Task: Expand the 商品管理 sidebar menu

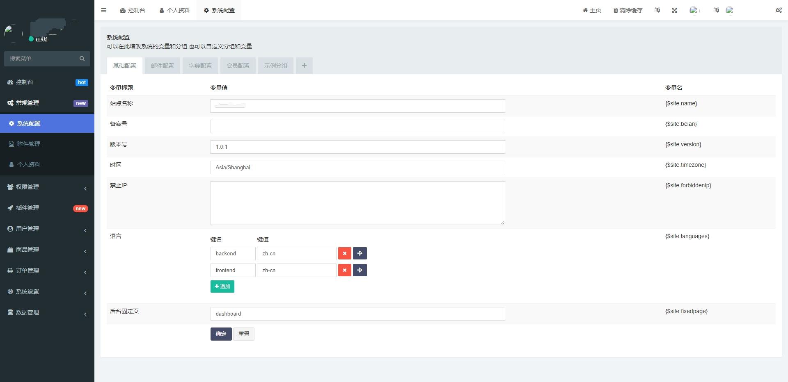Action: click(47, 250)
